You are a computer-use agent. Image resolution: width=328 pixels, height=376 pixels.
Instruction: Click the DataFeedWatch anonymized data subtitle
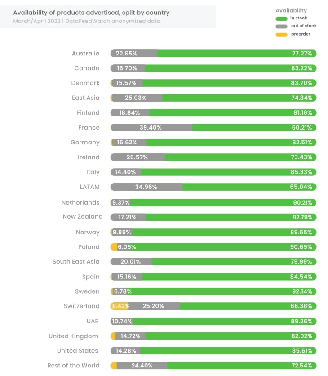click(86, 21)
